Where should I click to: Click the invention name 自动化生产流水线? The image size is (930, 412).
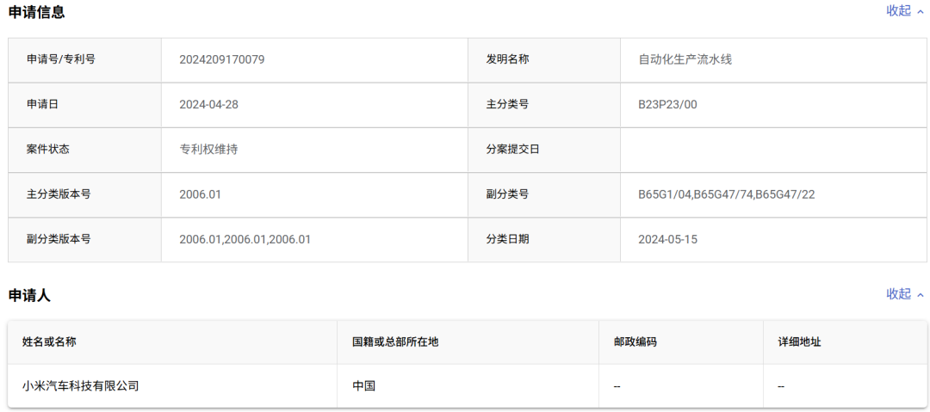point(685,59)
